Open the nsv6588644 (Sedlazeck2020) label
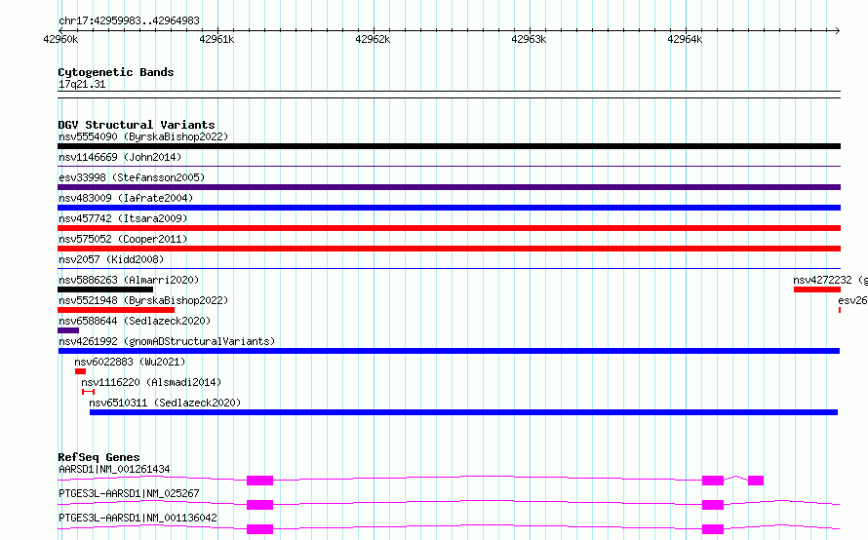This screenshot has width=868, height=540. tap(135, 321)
